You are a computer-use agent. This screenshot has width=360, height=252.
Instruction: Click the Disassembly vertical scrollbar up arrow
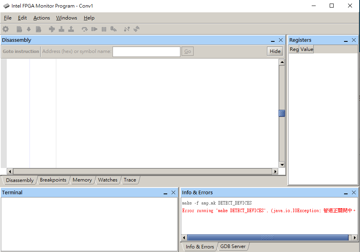(282, 62)
